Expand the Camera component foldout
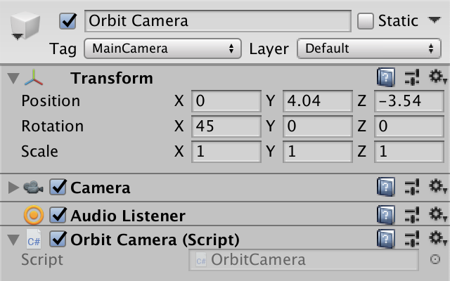This screenshot has height=281, width=450. (13, 188)
